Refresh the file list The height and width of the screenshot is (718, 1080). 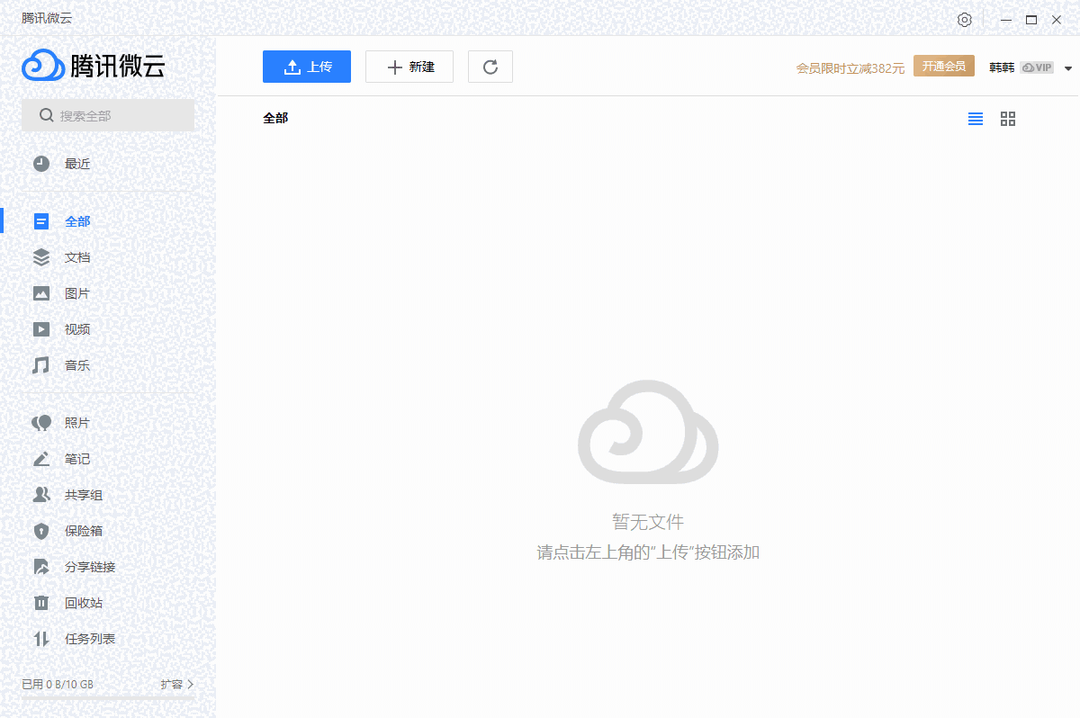click(490, 66)
